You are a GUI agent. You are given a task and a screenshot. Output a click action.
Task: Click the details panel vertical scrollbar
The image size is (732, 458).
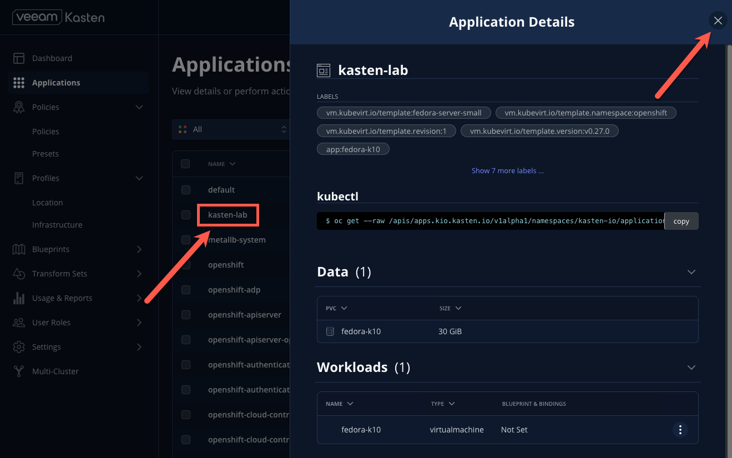click(729, 251)
